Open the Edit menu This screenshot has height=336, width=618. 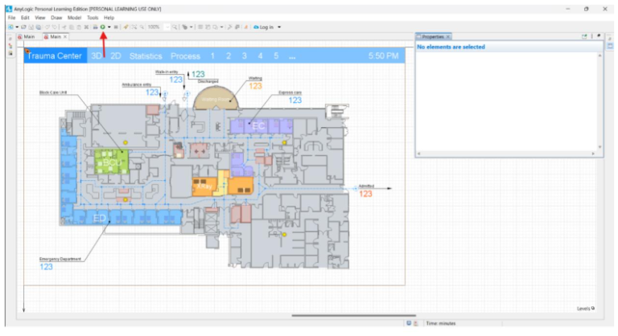coord(25,18)
